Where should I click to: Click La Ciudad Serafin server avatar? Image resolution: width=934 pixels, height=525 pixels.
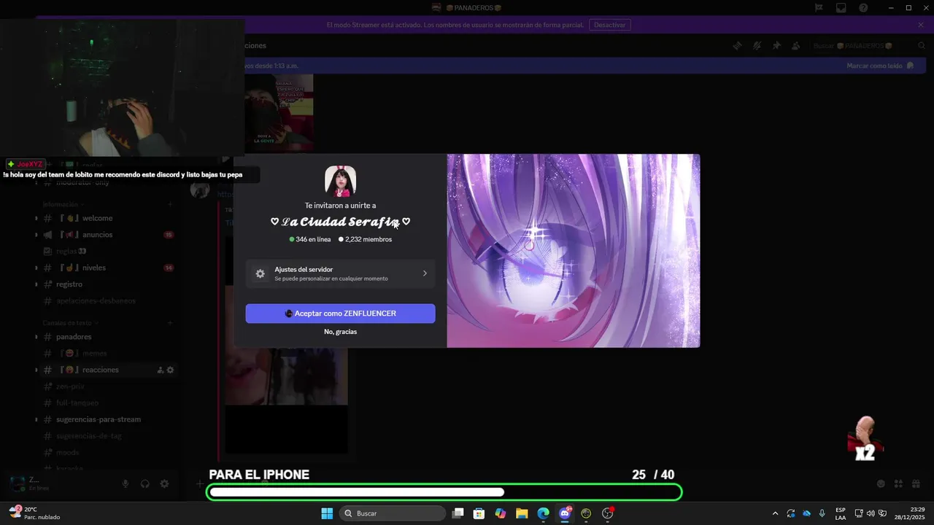[340, 181]
